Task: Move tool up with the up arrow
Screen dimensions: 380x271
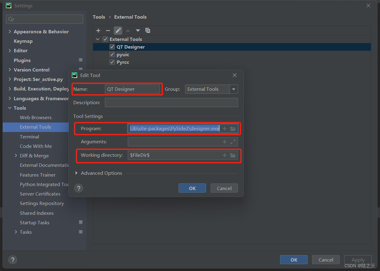Action: 128,30
